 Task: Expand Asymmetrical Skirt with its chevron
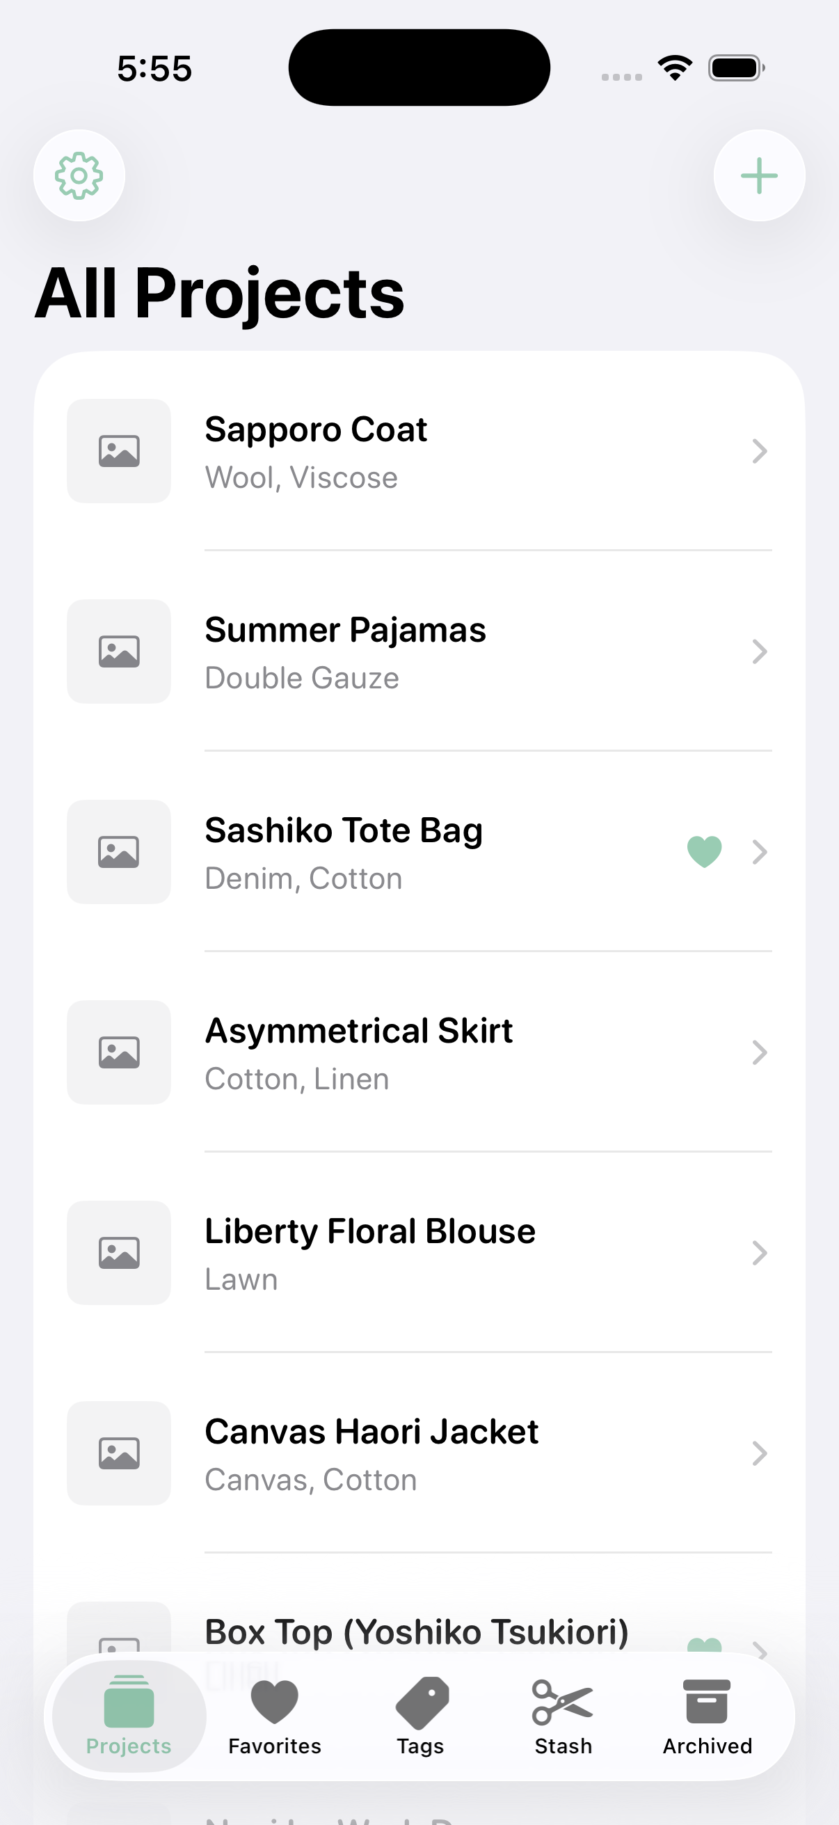pyautogui.click(x=759, y=1053)
